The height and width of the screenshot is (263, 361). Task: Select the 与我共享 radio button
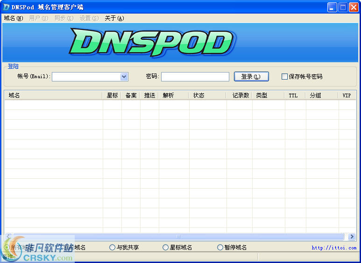click(112, 247)
